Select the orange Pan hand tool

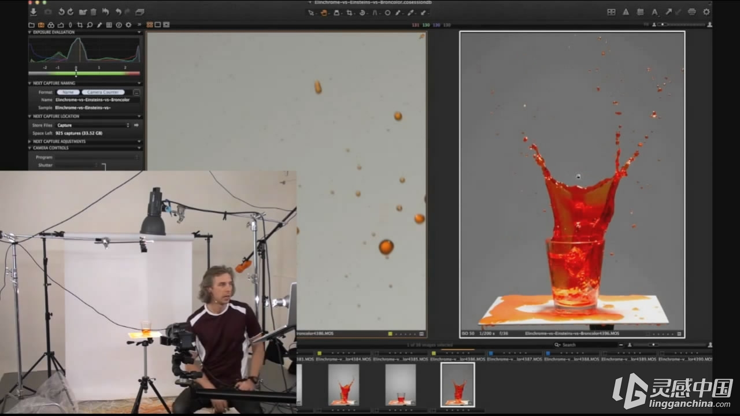point(324,13)
